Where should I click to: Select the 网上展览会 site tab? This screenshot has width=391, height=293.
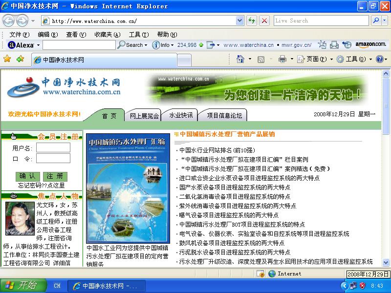(144, 116)
